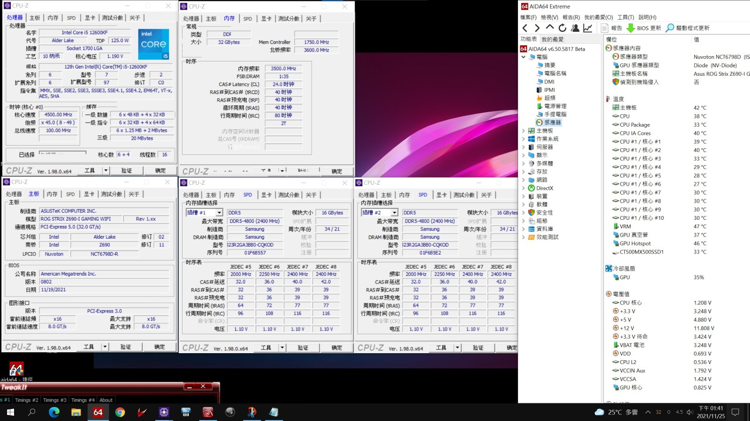Open the 25°C 多雲 weather widget
This screenshot has width=750, height=421.
tap(616, 412)
